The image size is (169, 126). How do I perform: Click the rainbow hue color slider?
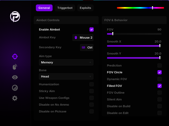click(140, 8)
